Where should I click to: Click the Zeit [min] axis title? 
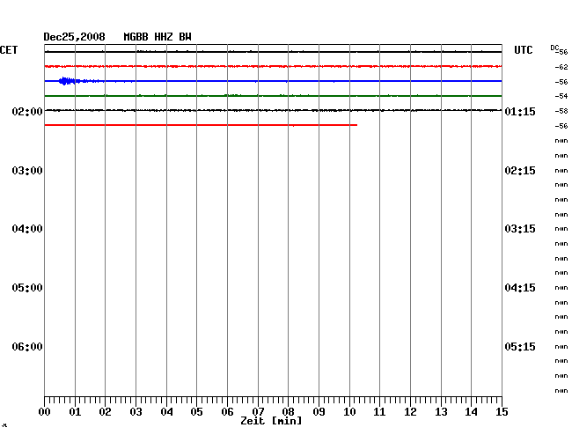pyautogui.click(x=271, y=421)
